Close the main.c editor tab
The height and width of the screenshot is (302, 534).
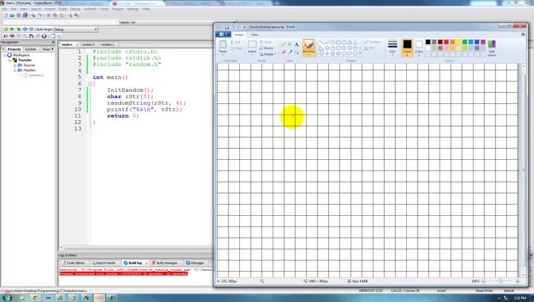(x=77, y=45)
